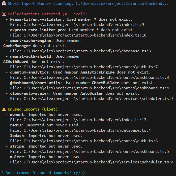Click the 'Ghost Import Hunter scanning' header line
Viewport: 176px width, 176px height.
coord(88,4)
